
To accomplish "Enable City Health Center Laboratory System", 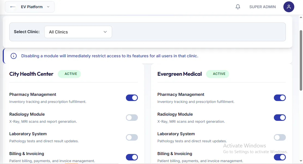I will pos(132,137).
